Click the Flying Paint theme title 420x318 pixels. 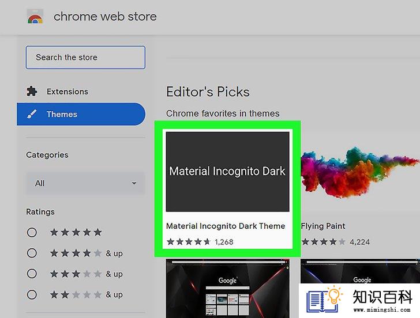(x=323, y=226)
